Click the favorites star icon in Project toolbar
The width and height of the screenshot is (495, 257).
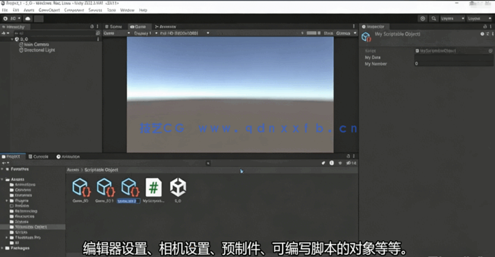(340, 163)
